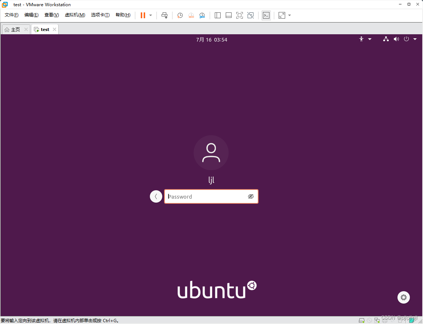The width and height of the screenshot is (423, 324).
Task: Click the ljl user avatar
Action: tap(211, 153)
